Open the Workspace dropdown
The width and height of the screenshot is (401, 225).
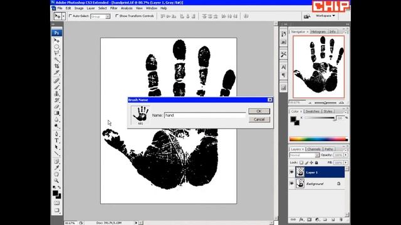click(x=325, y=16)
